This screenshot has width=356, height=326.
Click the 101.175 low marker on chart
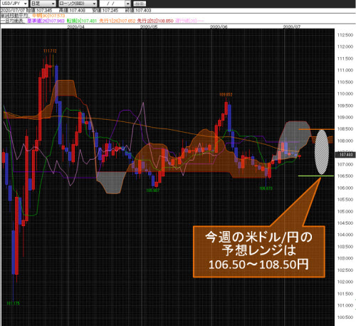coord(13,303)
